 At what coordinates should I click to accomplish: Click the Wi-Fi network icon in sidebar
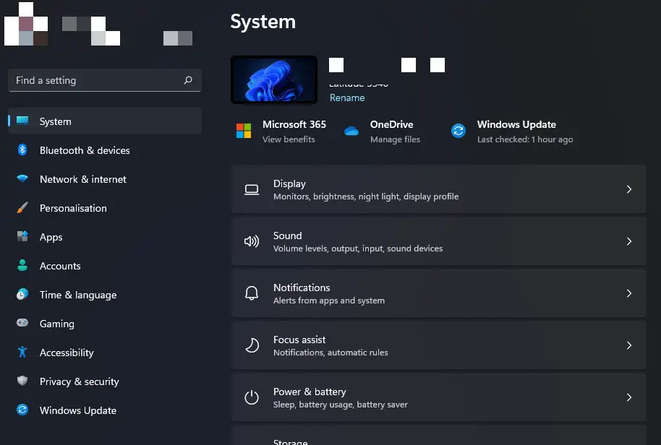[x=22, y=178]
